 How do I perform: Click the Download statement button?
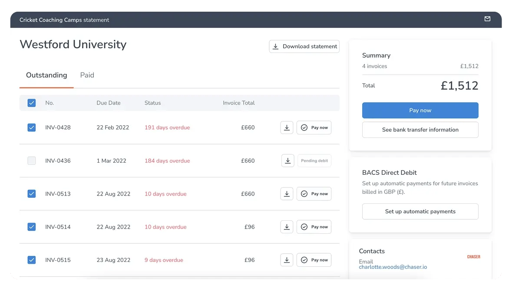click(304, 46)
